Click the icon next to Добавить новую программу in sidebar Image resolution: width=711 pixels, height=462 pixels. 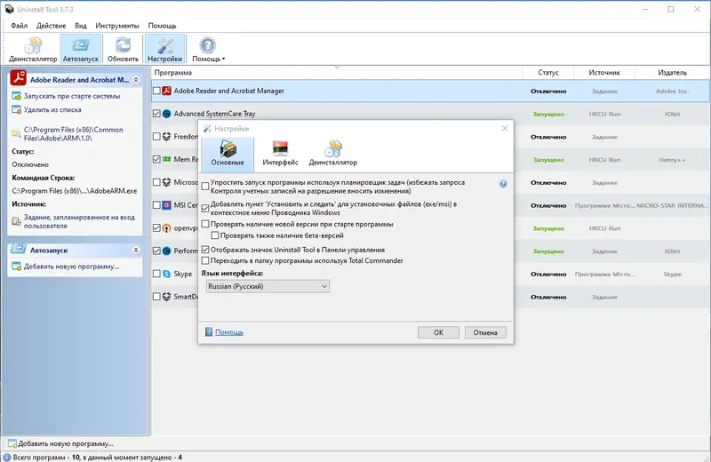16,267
